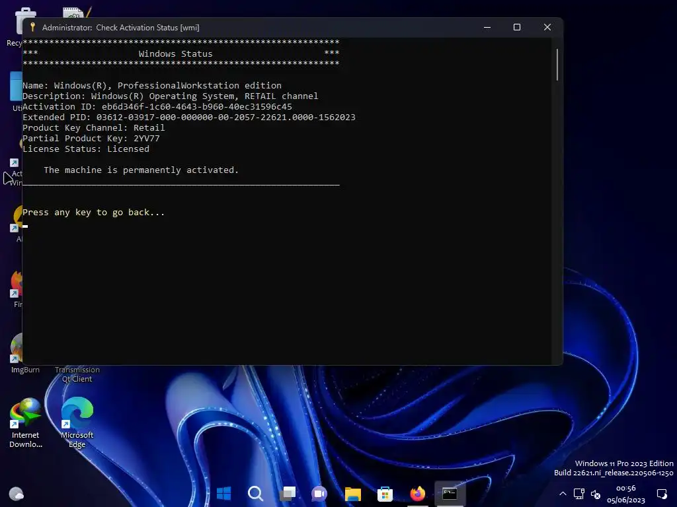Open File Explorer from the taskbar
This screenshot has height=507, width=677.
352,493
